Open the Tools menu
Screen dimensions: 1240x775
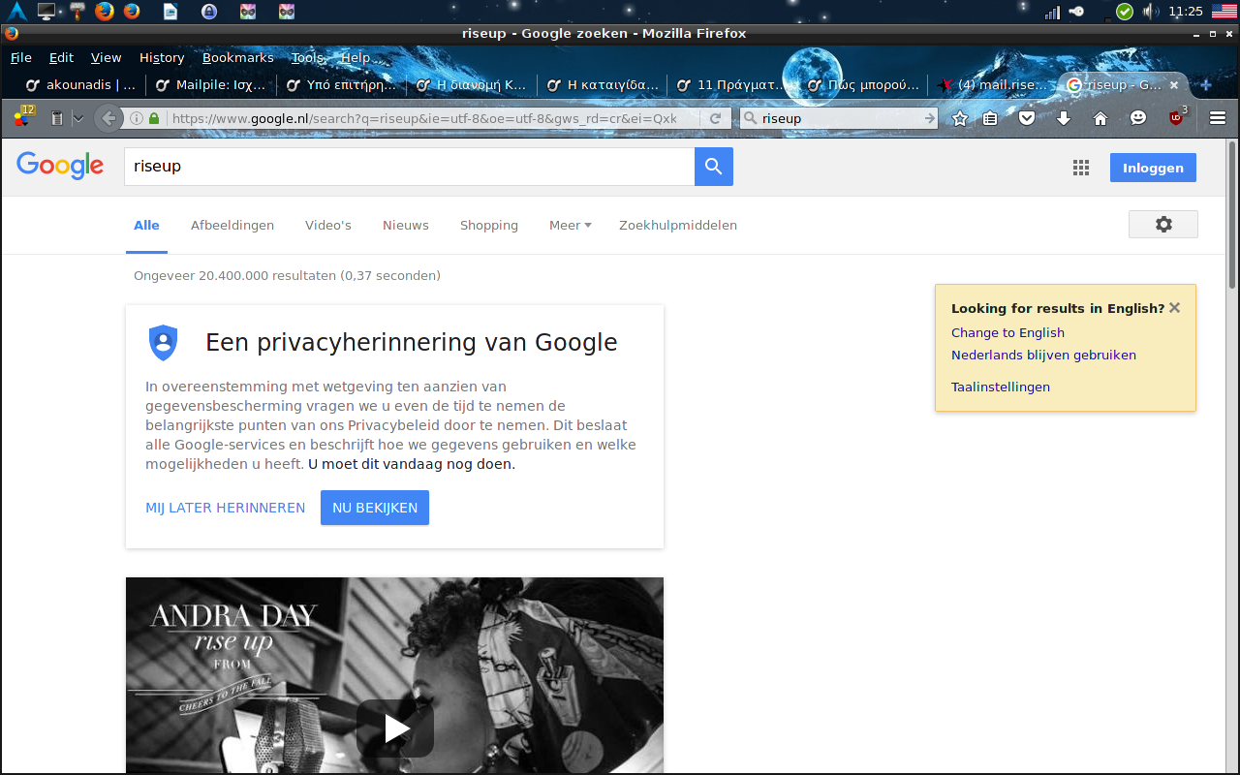pos(307,57)
